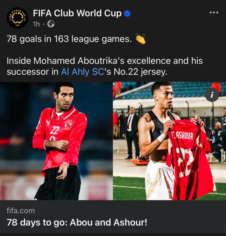This screenshot has height=236, width=226.
Task: Open the Al Ahly SC page link
Action: coord(82,72)
